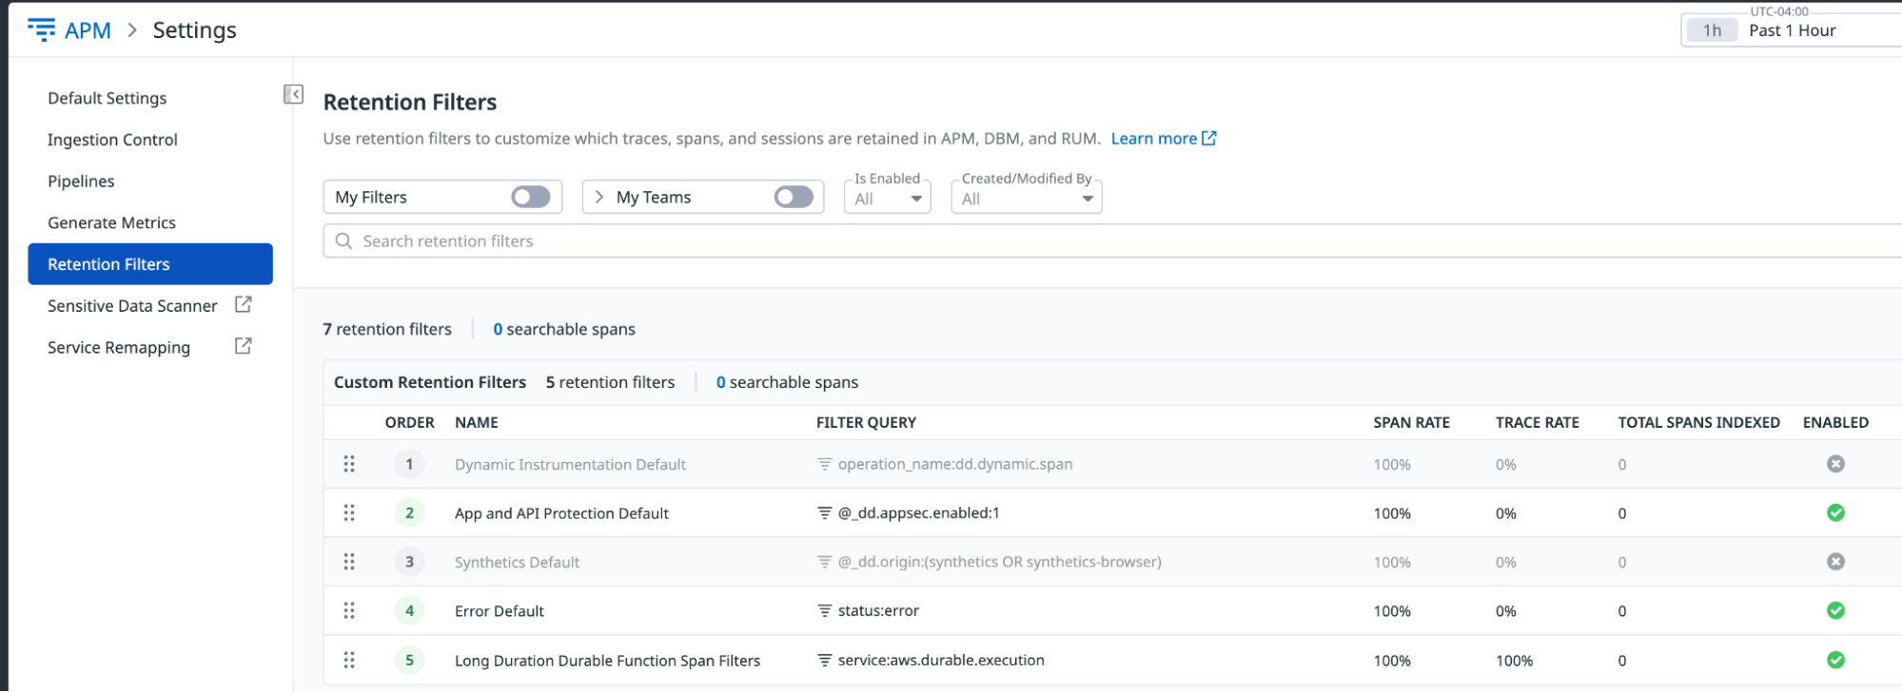Image resolution: width=1902 pixels, height=692 pixels.
Task: Open Sensitive Data Scanner external link icon
Action: coord(244,304)
